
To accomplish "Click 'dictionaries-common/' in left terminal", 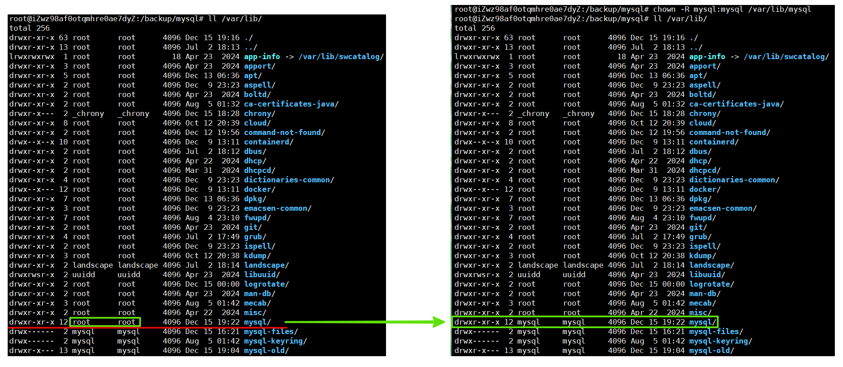I will coord(289,180).
